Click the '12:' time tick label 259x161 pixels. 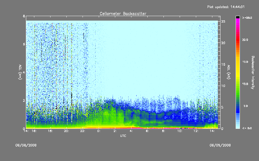tap(196, 131)
